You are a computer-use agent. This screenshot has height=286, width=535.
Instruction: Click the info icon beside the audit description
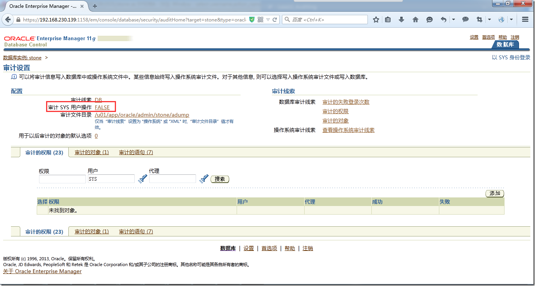[x=14, y=77]
